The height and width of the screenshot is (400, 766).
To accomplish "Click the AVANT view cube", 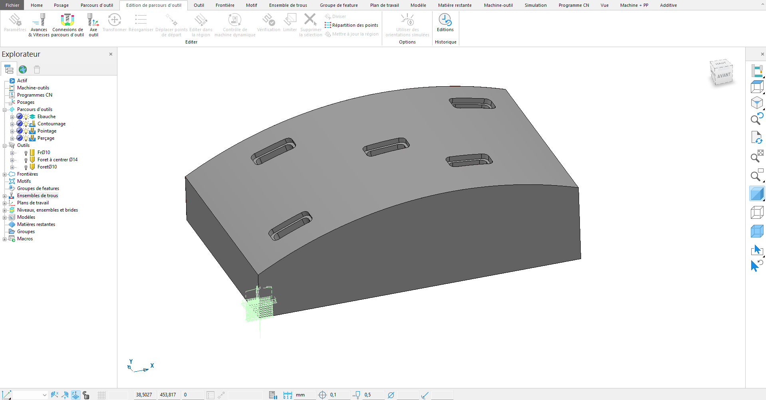I will coord(723,75).
